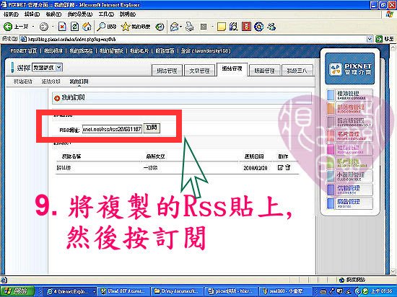Open Favorites via yellow star icon
Image resolution: width=397 pixels, height=297 pixels.
tap(126, 26)
